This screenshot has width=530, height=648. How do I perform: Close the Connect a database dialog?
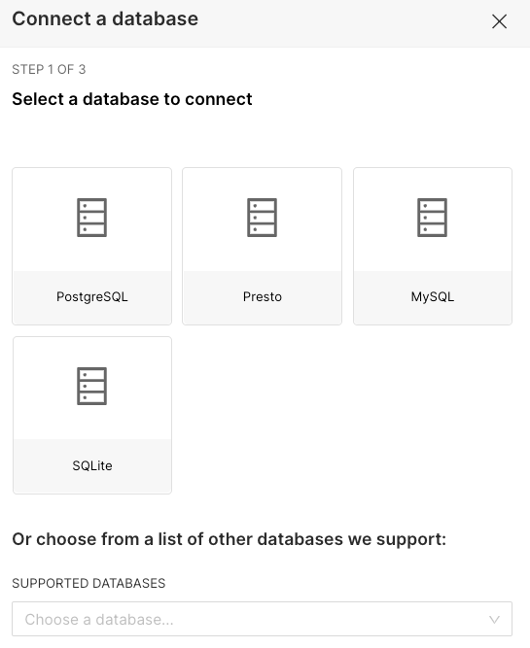pyautogui.click(x=500, y=21)
